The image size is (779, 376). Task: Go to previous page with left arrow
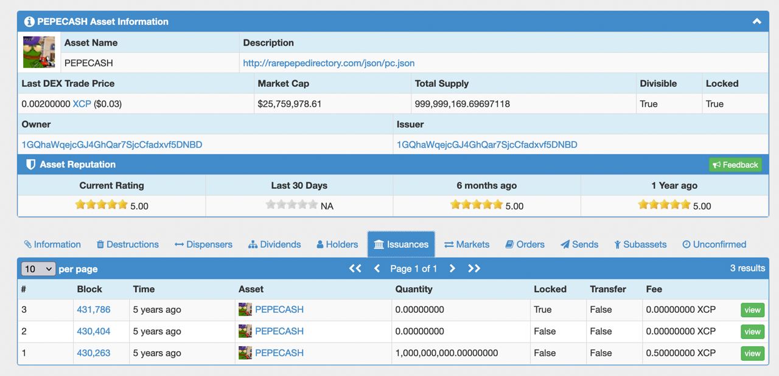[x=377, y=268]
